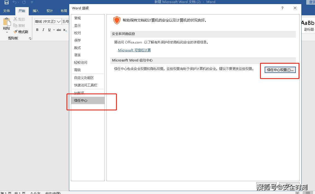Screen dimensions: 315x194
Task: Select the 格式刷 format painter
Action: [x=21, y=32]
